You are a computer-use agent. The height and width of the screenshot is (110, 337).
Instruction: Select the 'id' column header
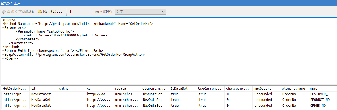(43, 89)
